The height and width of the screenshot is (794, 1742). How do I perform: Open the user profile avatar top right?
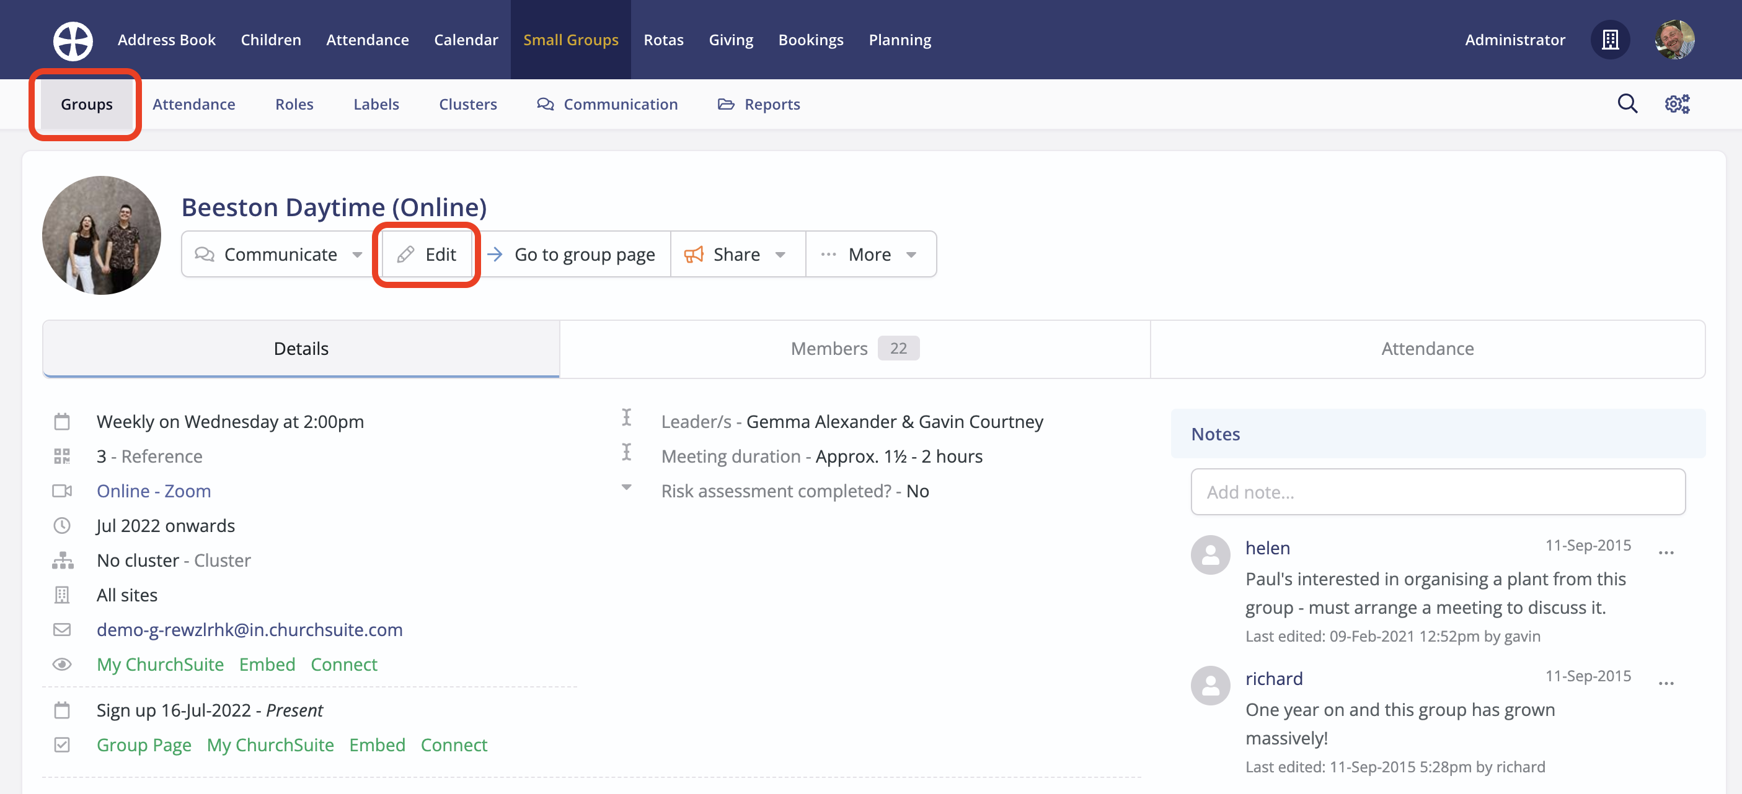point(1675,40)
